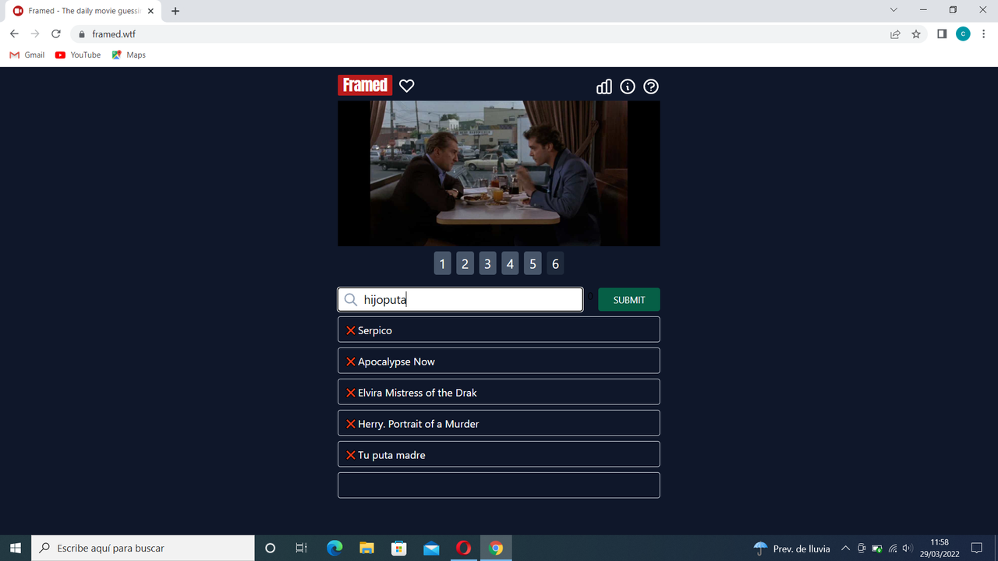Open Microsoft Store from taskbar
Viewport: 998px width, 561px height.
pos(398,549)
